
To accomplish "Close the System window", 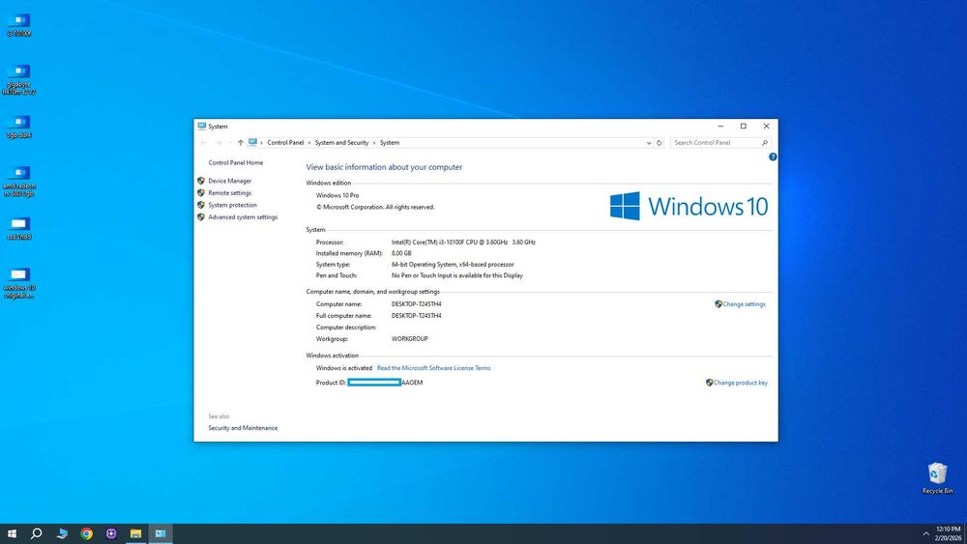I will coord(767,127).
